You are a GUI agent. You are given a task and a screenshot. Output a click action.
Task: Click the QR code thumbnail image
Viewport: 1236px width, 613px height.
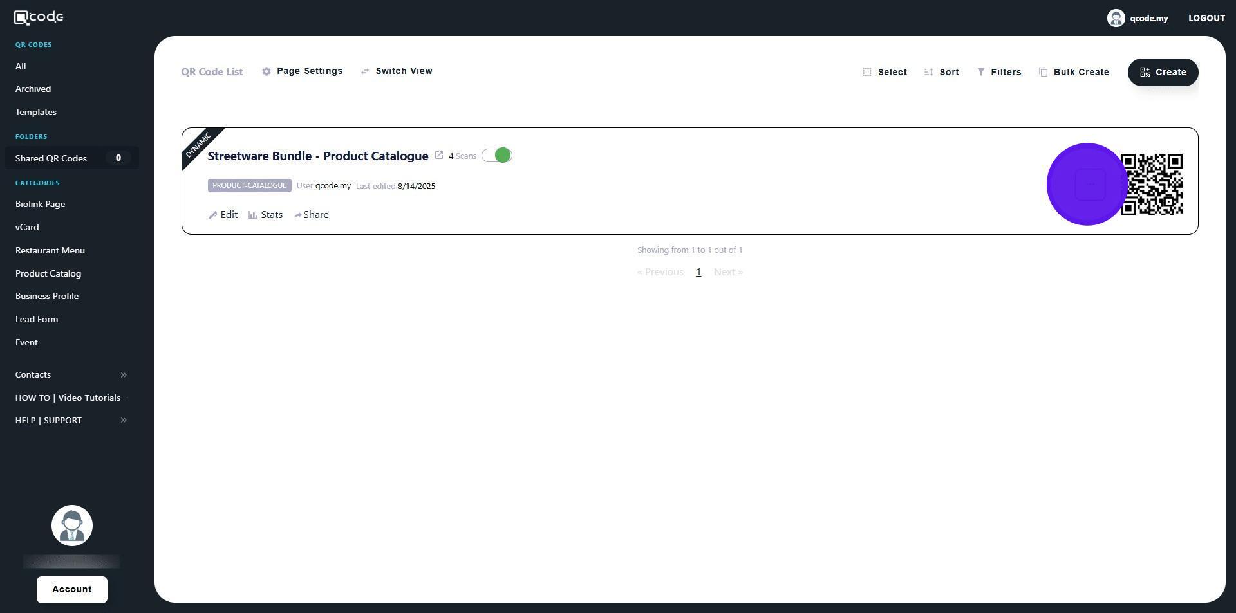coord(1152,185)
